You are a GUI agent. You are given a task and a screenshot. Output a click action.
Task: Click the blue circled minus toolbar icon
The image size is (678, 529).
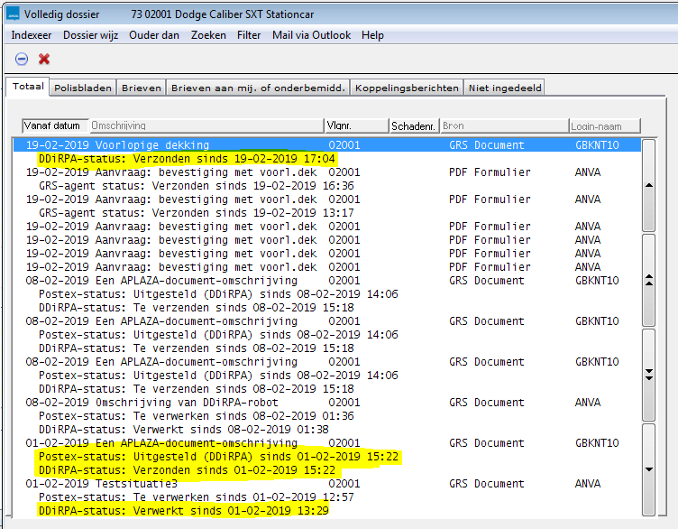[22, 59]
